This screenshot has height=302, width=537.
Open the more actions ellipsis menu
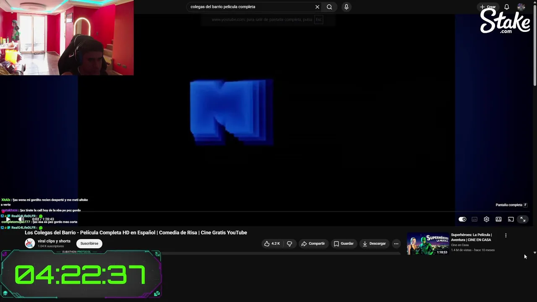point(396,243)
